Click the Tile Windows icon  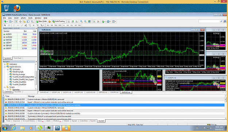coord(89,22)
